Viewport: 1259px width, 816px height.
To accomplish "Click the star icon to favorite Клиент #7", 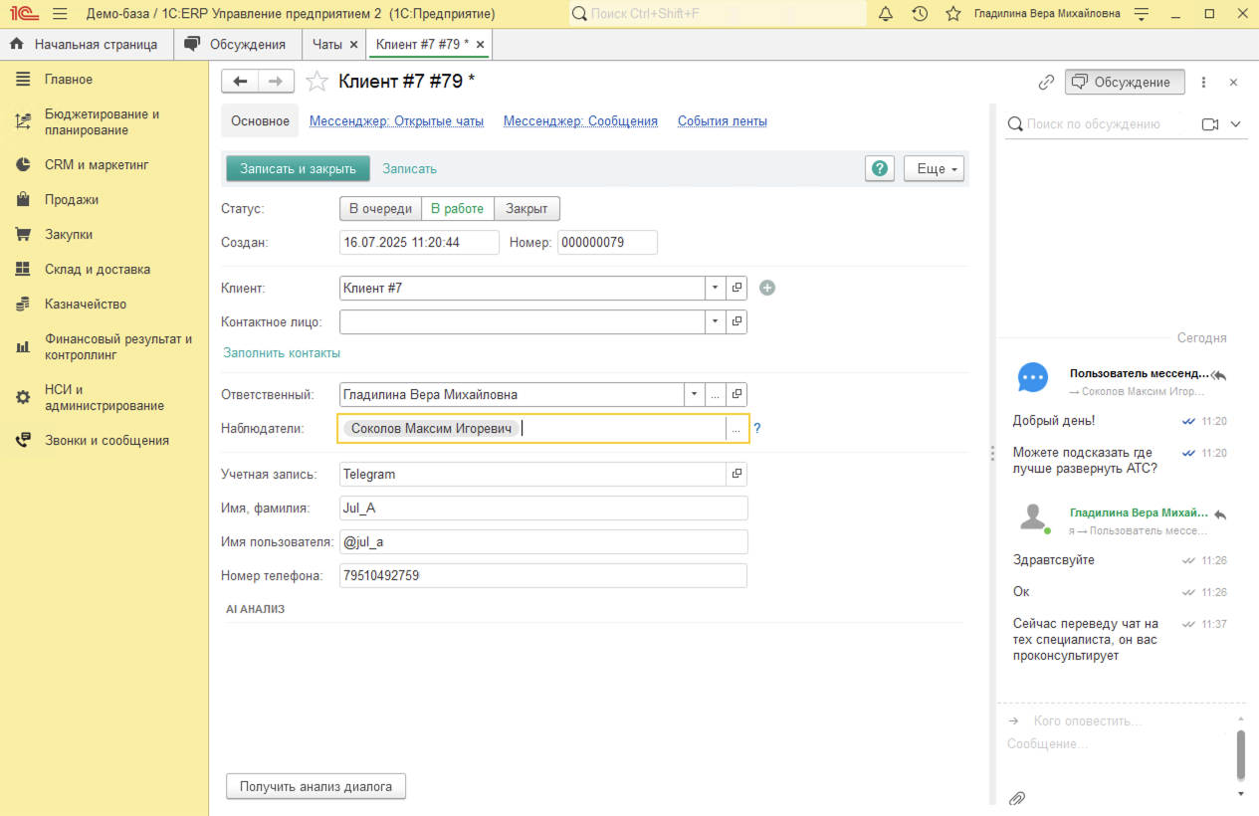I will (x=316, y=82).
